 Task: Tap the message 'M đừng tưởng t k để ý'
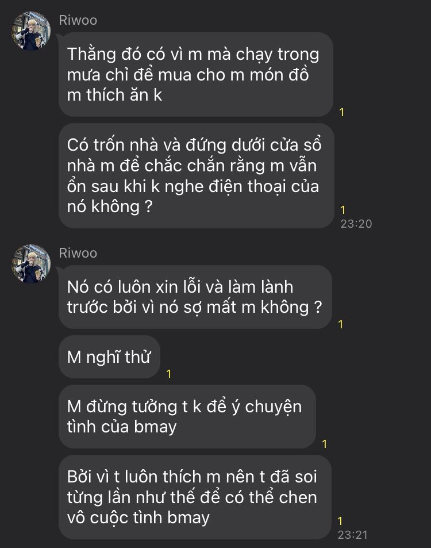(x=187, y=416)
